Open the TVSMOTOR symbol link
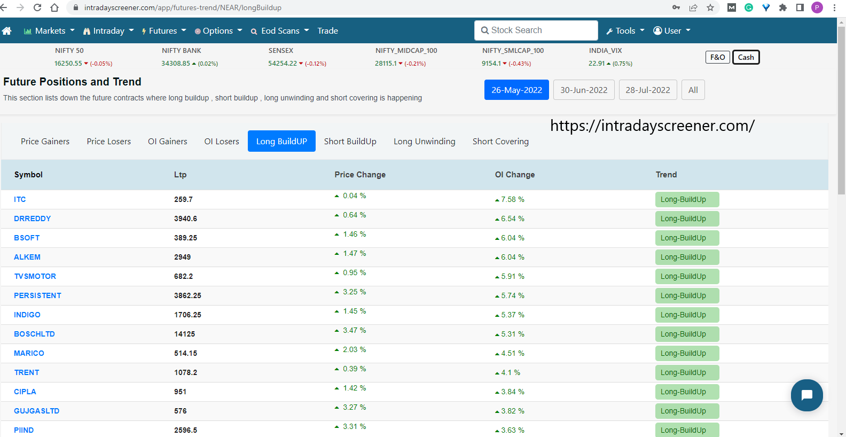The width and height of the screenshot is (846, 437). tap(35, 276)
